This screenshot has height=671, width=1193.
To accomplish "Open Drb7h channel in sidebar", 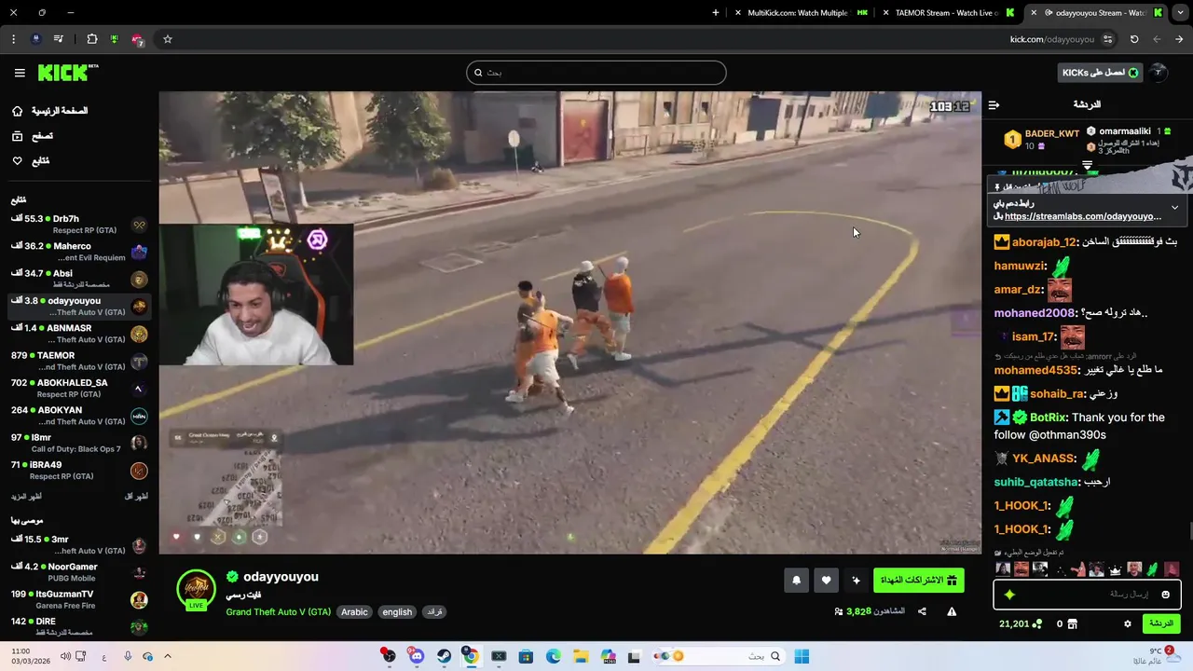I will (x=79, y=225).
